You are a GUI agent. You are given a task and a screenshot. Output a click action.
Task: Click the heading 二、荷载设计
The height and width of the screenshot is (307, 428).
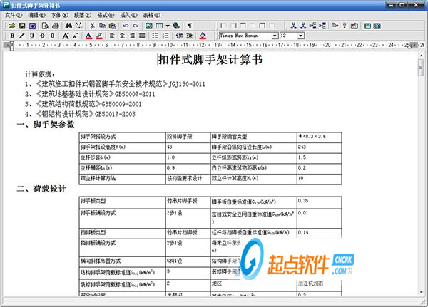(x=41, y=189)
